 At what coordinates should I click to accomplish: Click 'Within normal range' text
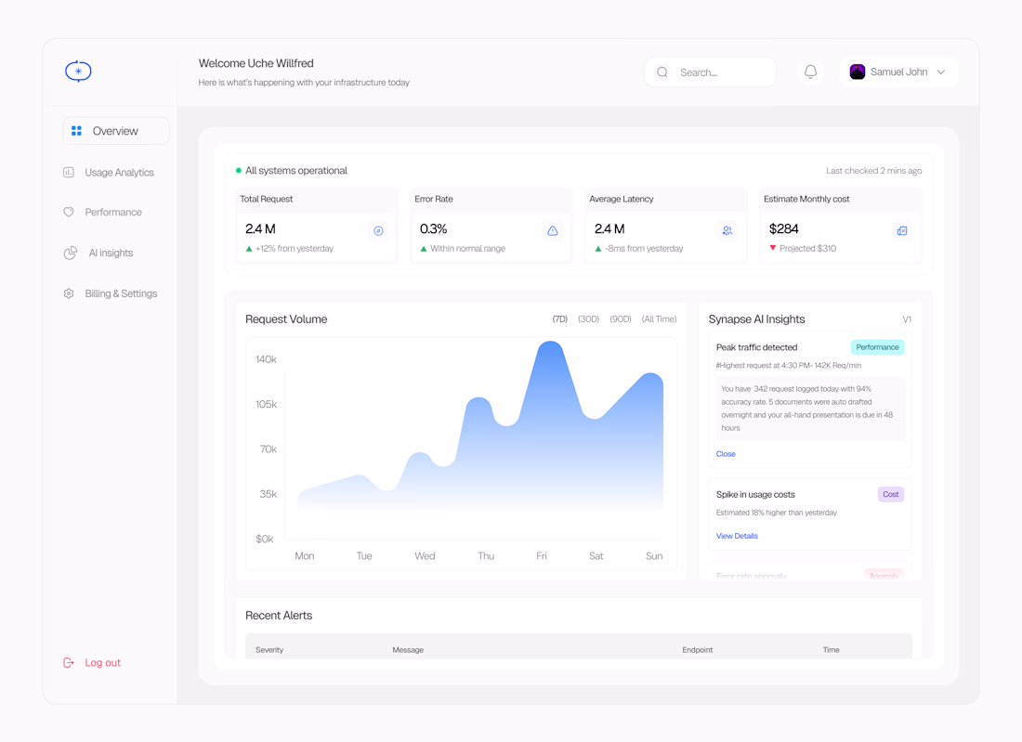coord(467,248)
